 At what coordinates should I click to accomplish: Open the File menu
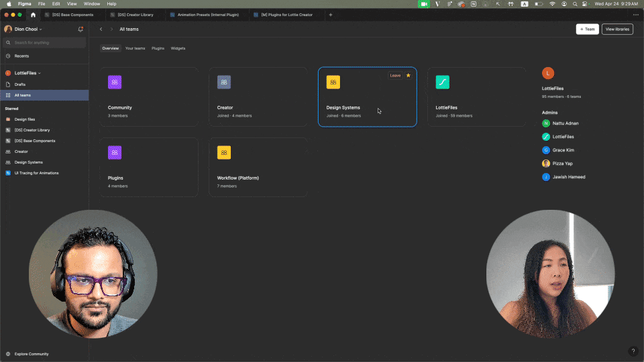[42, 4]
